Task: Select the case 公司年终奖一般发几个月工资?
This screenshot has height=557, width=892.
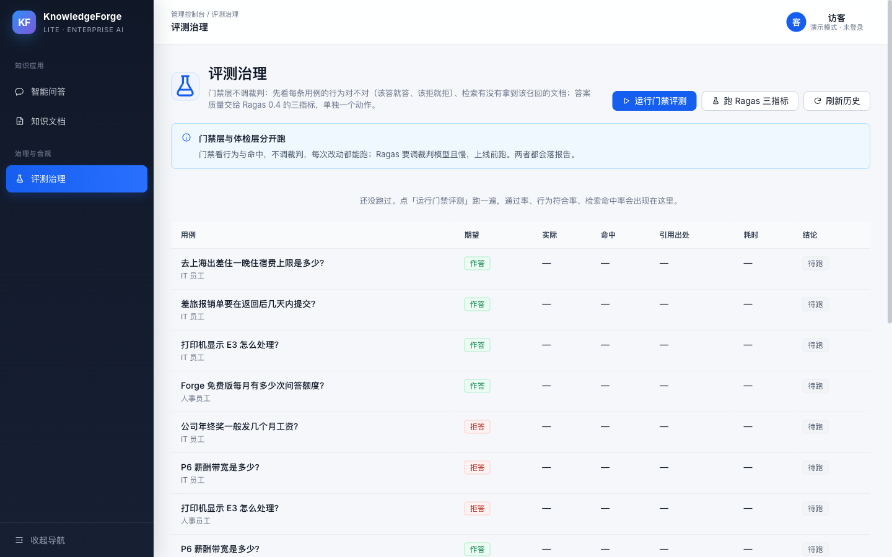Action: [239, 426]
